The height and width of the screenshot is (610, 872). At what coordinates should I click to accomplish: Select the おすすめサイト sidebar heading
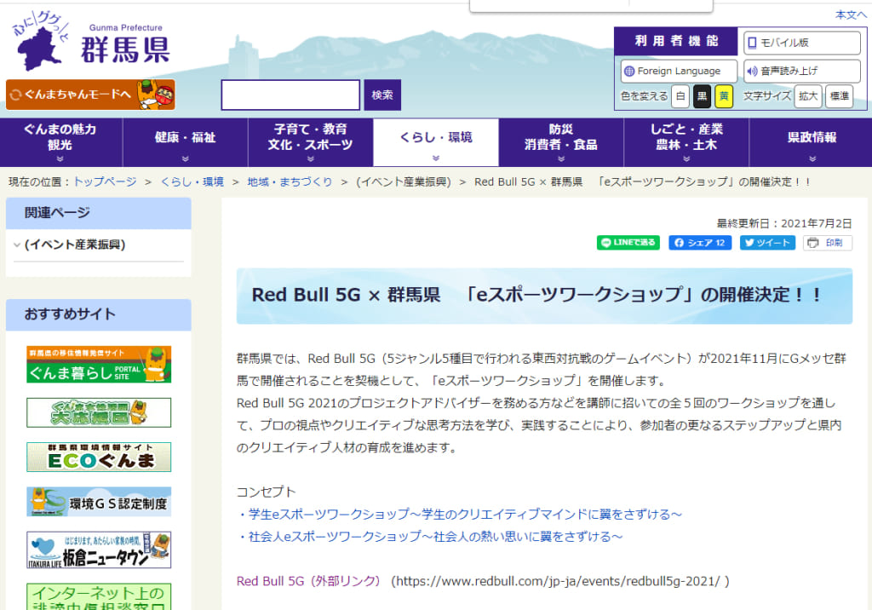(70, 314)
